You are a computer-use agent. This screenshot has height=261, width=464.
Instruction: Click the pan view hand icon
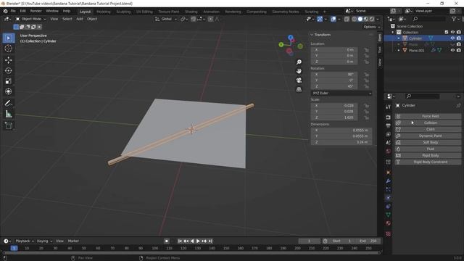[299, 71]
